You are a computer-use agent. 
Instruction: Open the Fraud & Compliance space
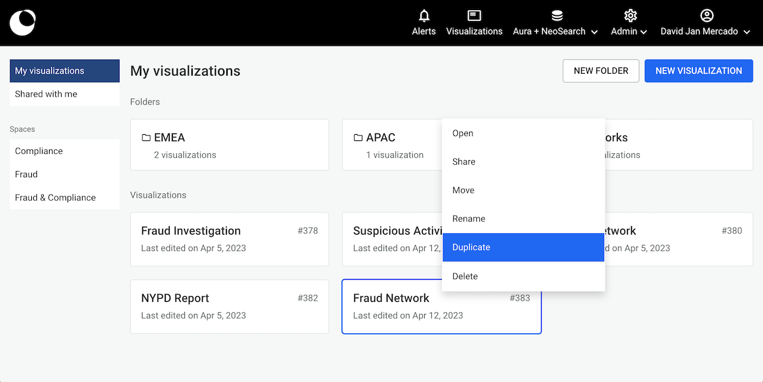(64, 198)
